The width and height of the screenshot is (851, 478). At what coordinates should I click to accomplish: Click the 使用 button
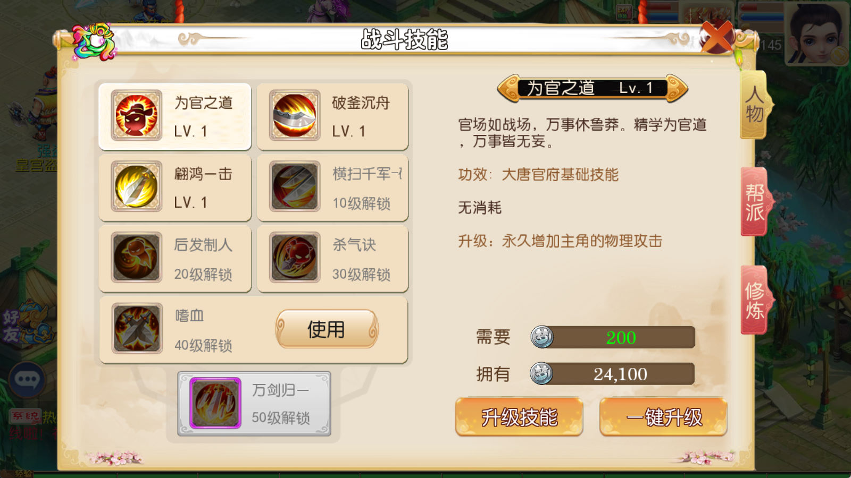[327, 329]
